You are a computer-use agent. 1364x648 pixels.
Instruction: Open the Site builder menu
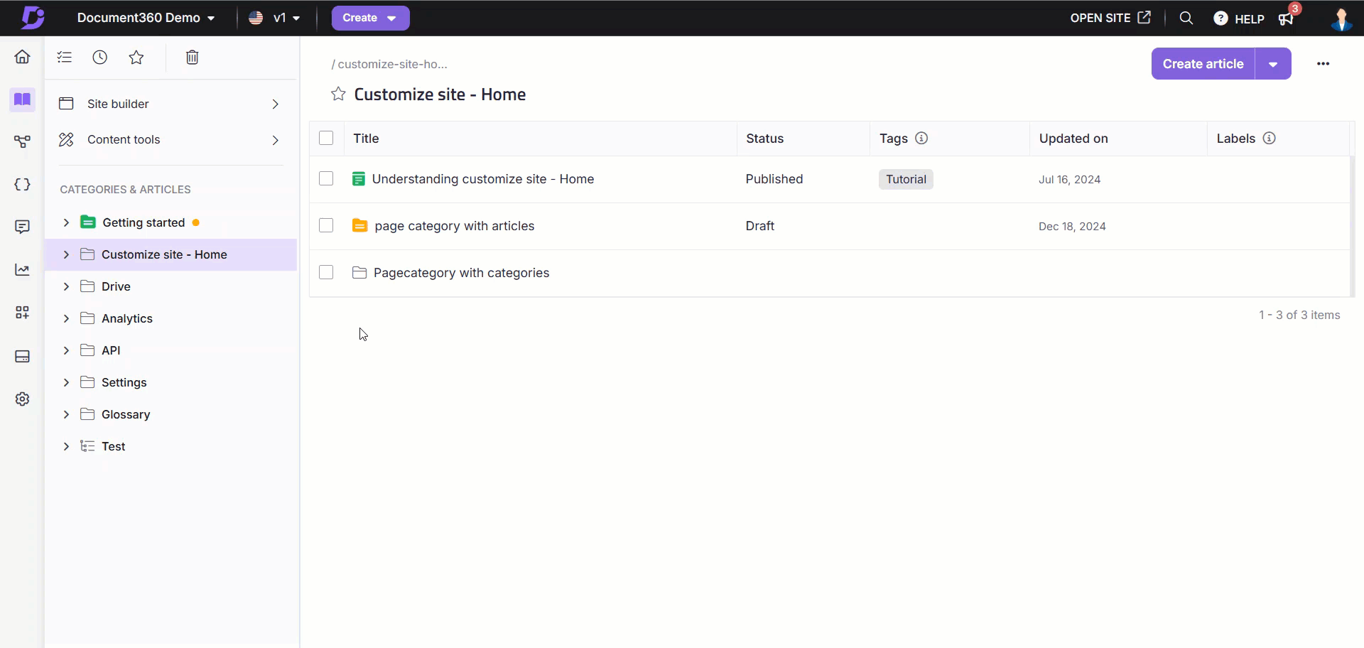pos(169,104)
